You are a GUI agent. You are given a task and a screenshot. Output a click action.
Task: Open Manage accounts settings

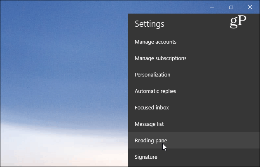pyautogui.click(x=194, y=42)
